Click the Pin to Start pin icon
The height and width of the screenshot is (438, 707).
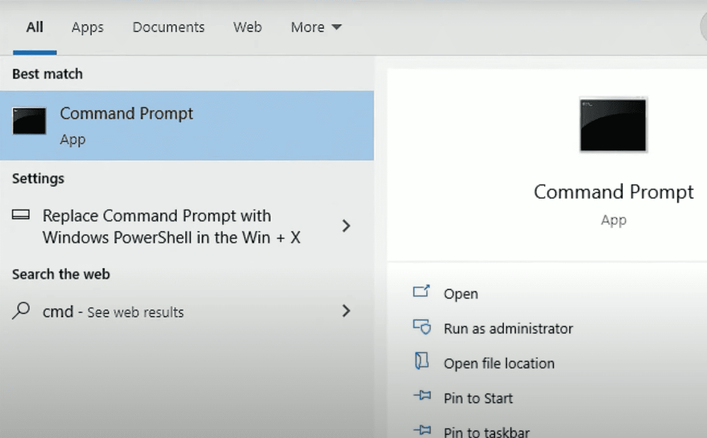(x=422, y=396)
